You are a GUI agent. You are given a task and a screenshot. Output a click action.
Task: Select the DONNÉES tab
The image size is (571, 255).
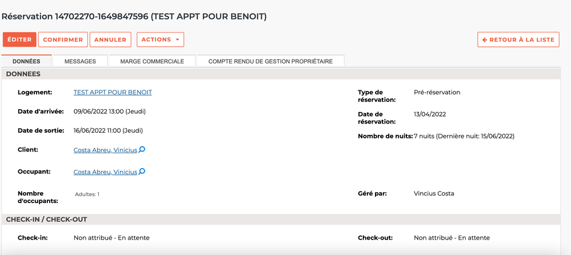(x=27, y=61)
